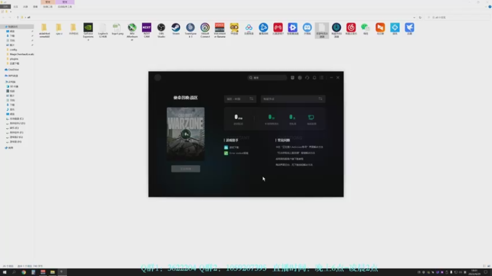This screenshot has height=276, width=492.
Task: Select MagicOverhaulLocalization folder in sidebar
Action: (20, 54)
